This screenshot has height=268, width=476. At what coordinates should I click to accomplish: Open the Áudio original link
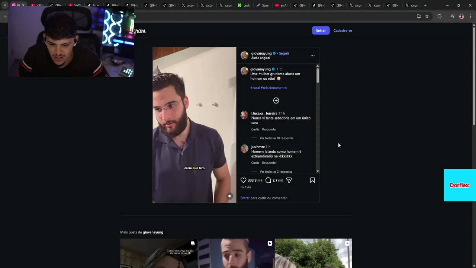coord(261,58)
